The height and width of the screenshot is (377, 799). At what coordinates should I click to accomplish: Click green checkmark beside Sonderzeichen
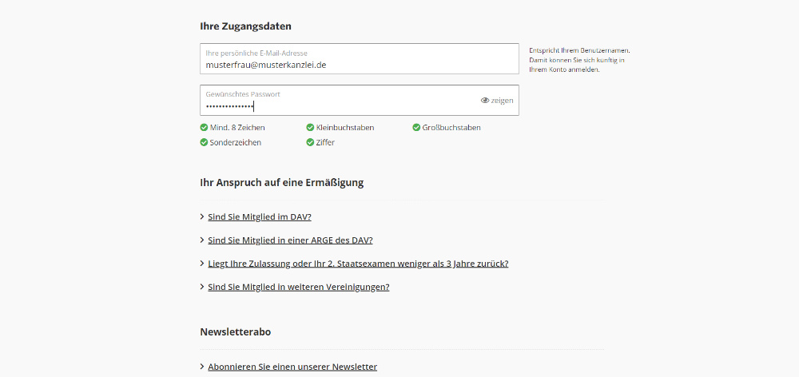(x=204, y=142)
